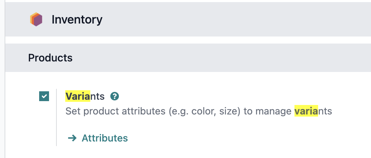Open the Variants help question mark icon
The width and height of the screenshot is (371, 158).
(115, 96)
